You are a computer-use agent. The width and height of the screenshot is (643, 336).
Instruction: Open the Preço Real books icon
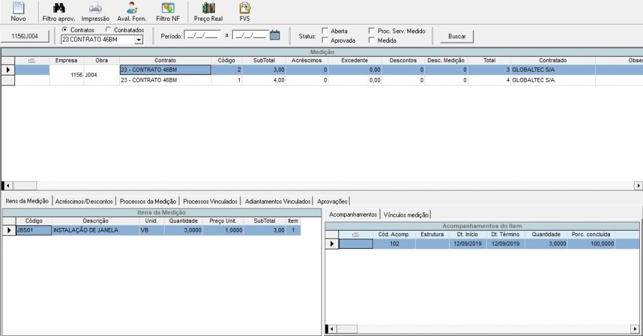click(208, 9)
